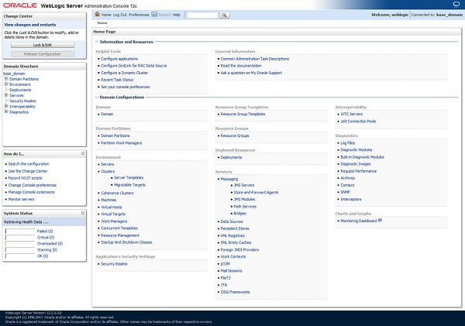Open Migratable Targets link

tap(130, 184)
